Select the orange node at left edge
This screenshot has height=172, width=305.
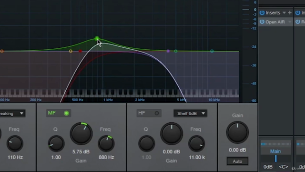tap(2, 51)
